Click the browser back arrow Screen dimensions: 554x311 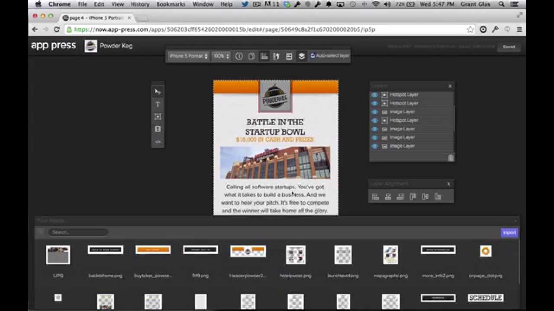coord(35,29)
